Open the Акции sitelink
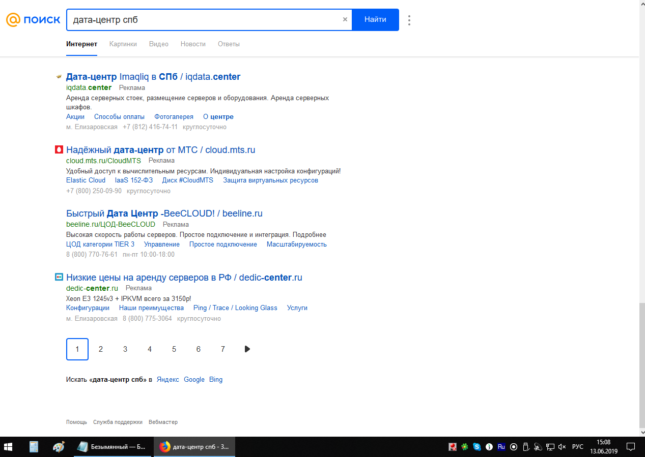 point(75,117)
